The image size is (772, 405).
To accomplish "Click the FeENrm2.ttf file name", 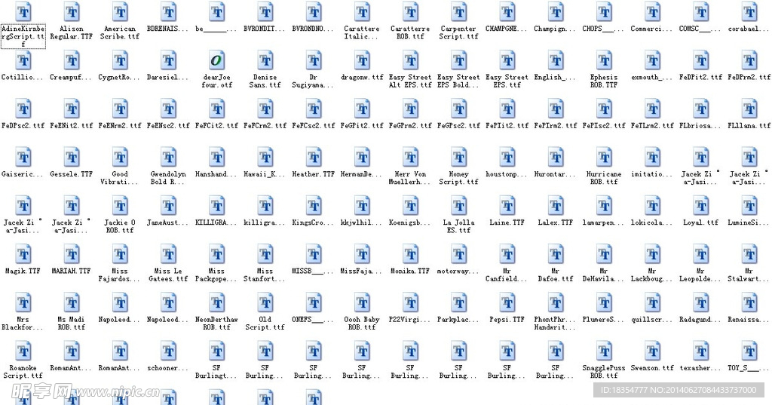I will [120, 126].
